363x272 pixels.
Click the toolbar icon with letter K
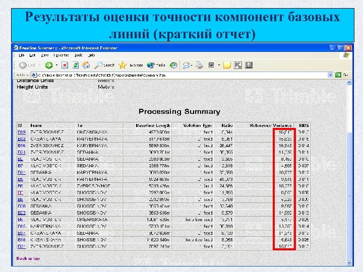[238, 65]
